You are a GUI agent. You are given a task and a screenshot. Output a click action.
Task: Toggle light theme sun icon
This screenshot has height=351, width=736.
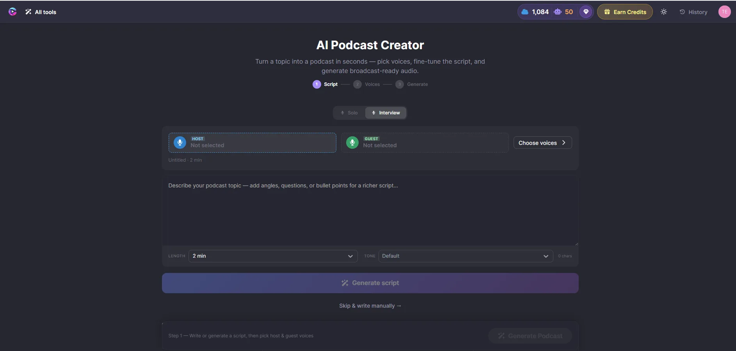pyautogui.click(x=664, y=12)
